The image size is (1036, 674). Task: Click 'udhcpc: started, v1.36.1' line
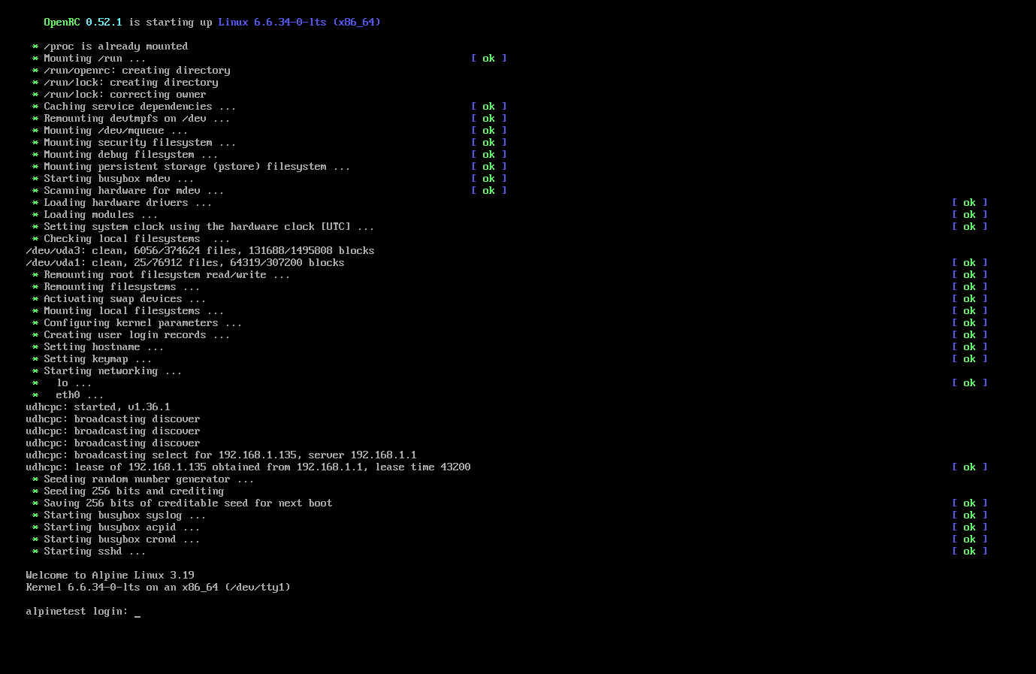point(98,407)
